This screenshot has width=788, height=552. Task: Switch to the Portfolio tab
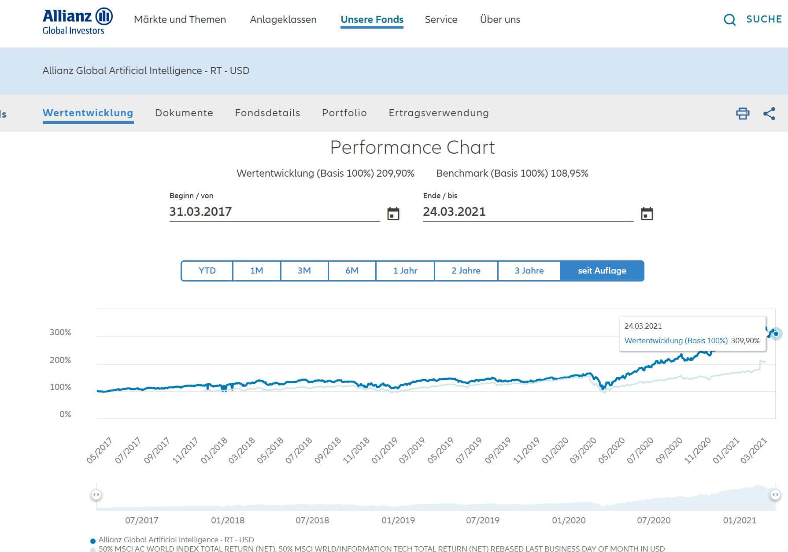tap(344, 113)
